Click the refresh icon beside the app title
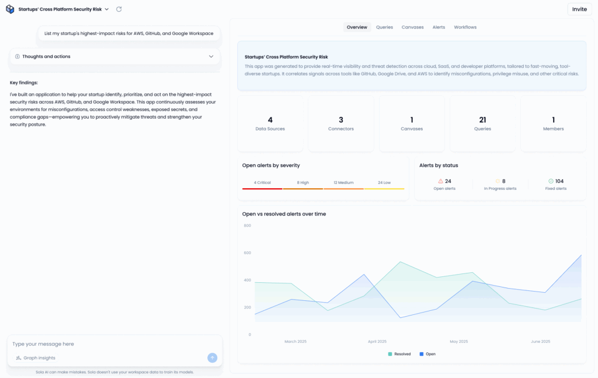 coord(119,9)
